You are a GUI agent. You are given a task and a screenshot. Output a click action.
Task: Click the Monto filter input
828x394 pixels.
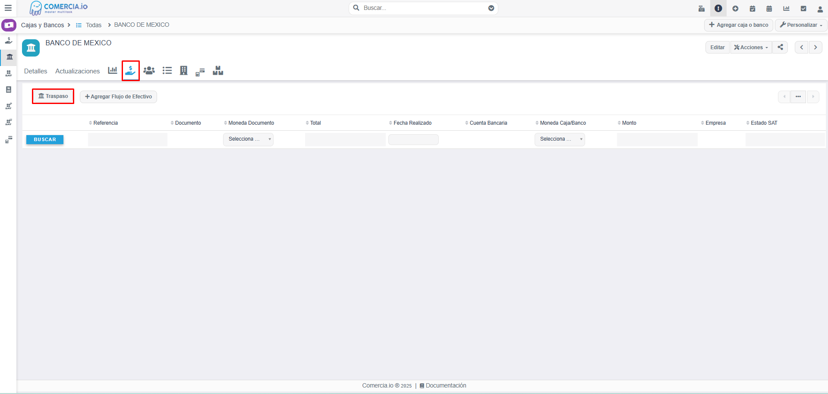point(657,139)
